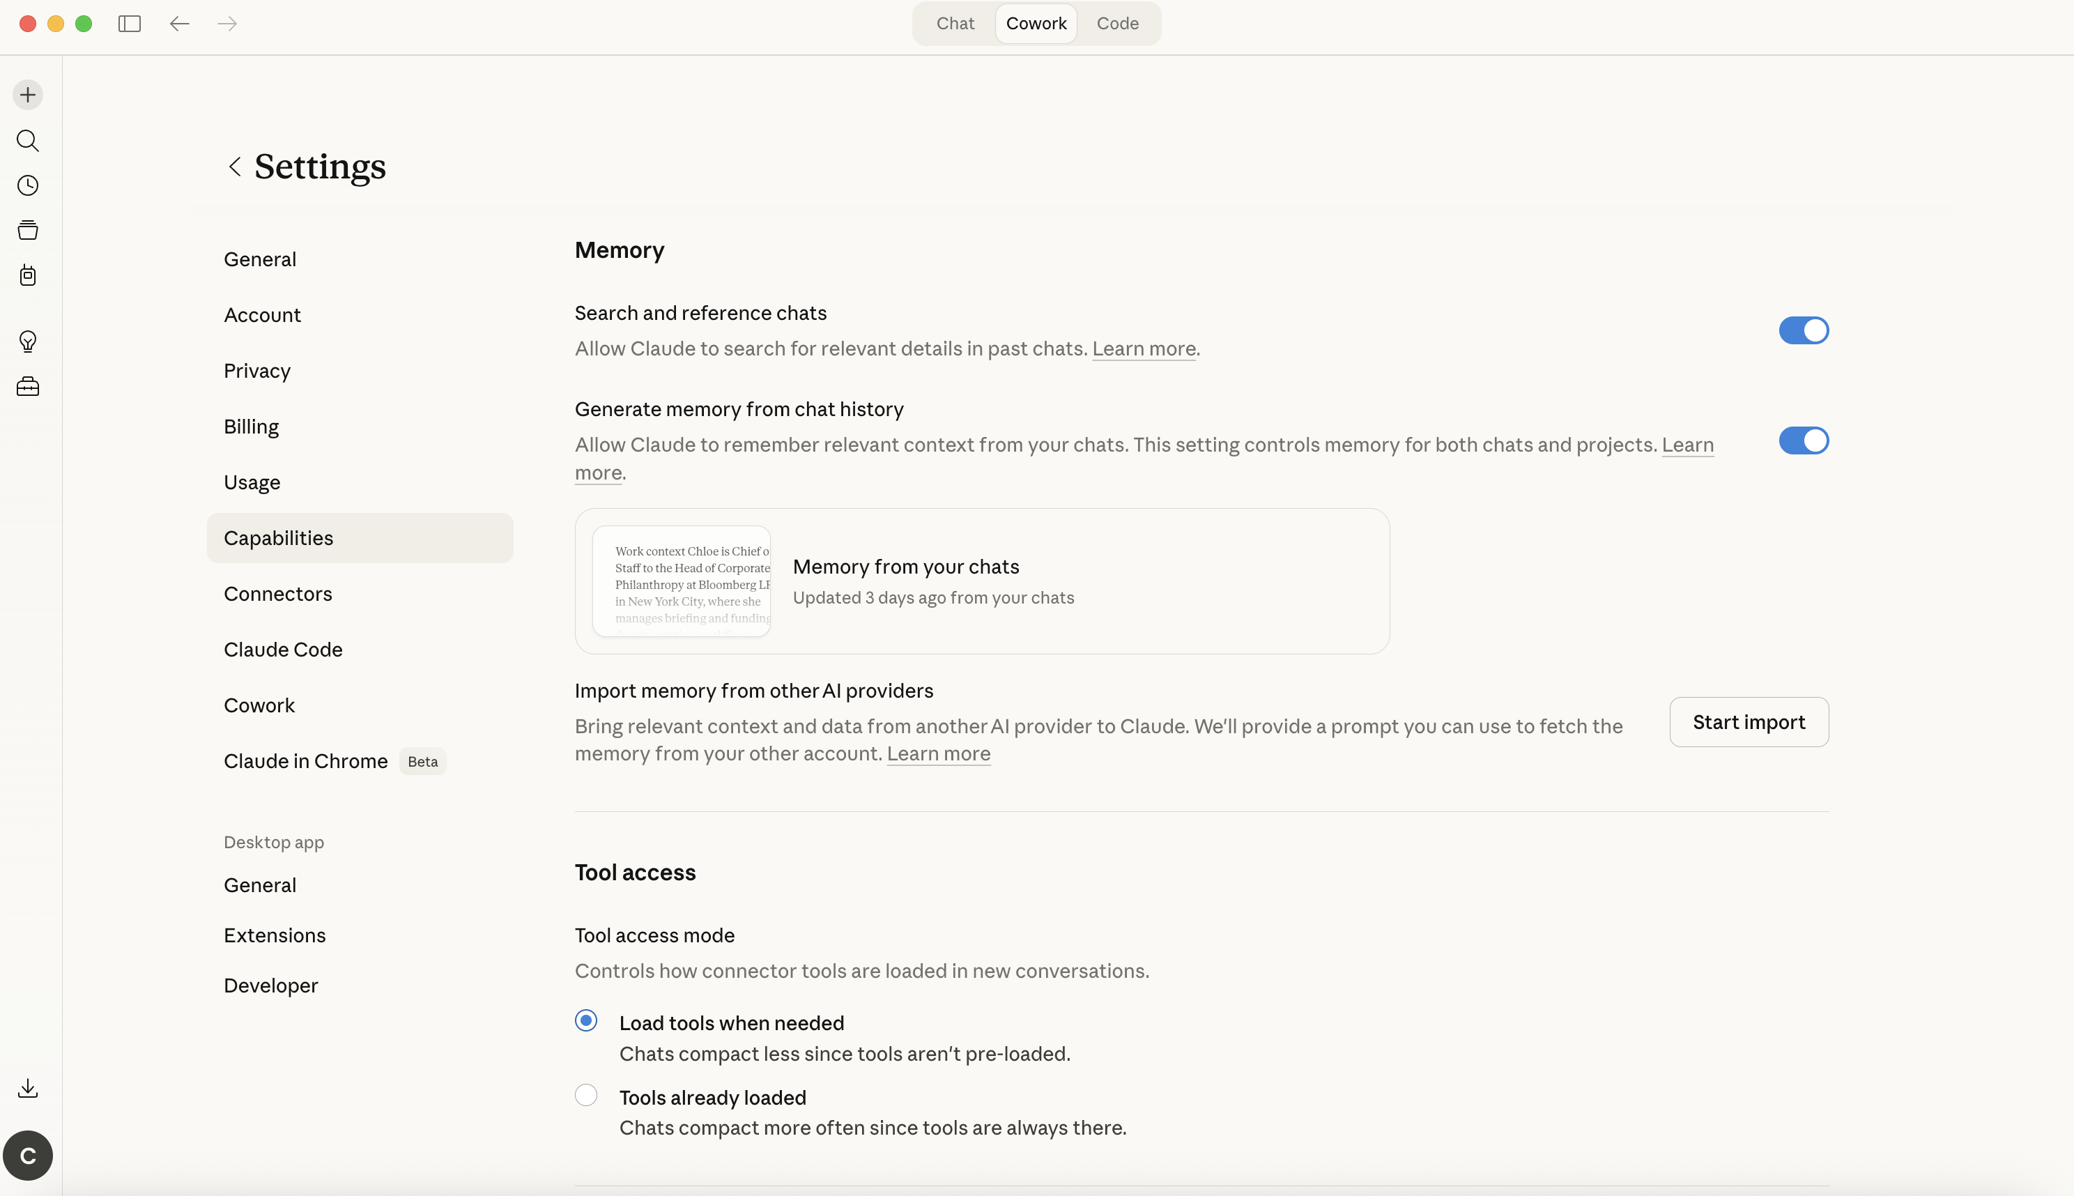2074x1196 pixels.
Task: Select Tools already loaded radio button
Action: (587, 1095)
